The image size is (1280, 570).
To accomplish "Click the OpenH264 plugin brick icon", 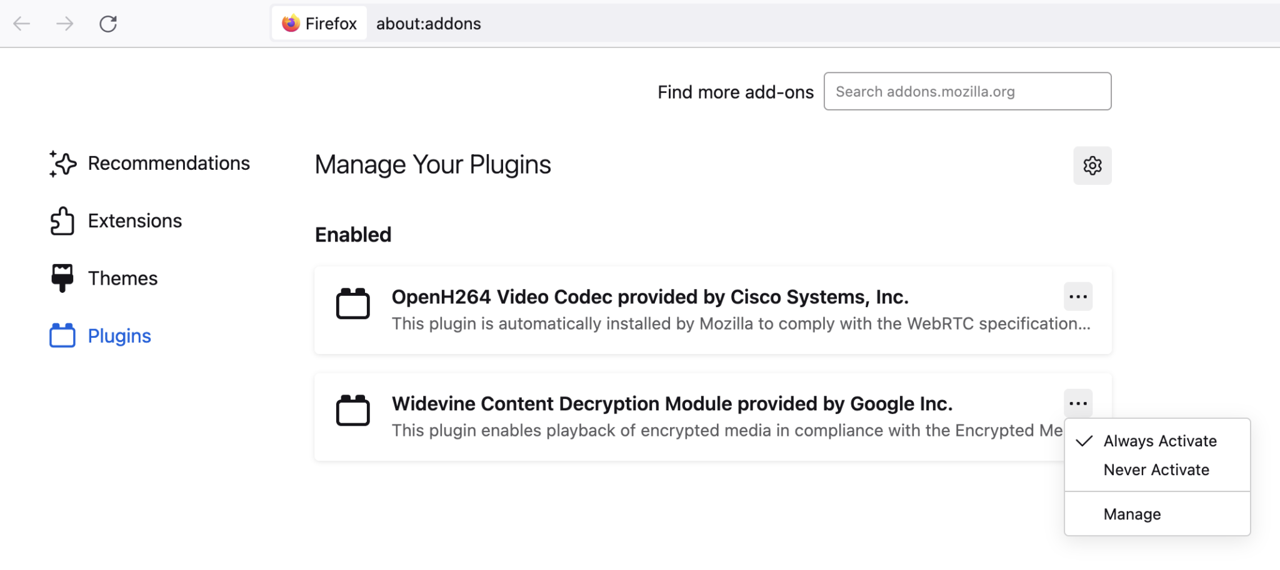I will coord(353,304).
